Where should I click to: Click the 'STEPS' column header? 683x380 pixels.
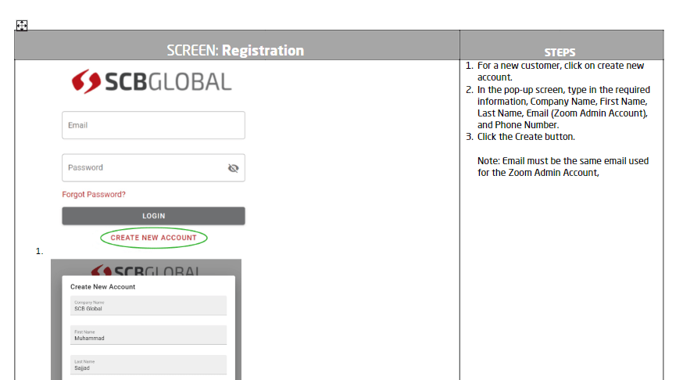click(560, 52)
